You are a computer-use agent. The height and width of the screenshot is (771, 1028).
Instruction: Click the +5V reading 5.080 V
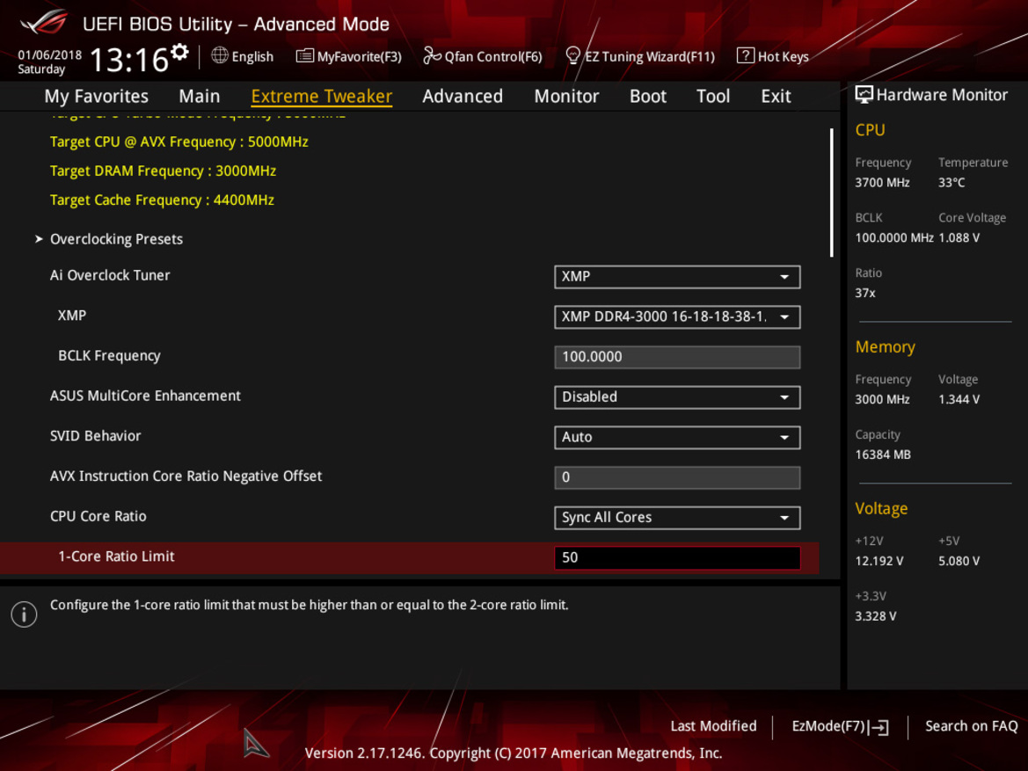(959, 561)
